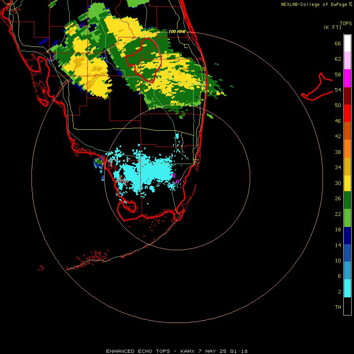The image size is (354, 354).
Task: Click the medium blue 18 kft swatch
Action: coord(347,253)
